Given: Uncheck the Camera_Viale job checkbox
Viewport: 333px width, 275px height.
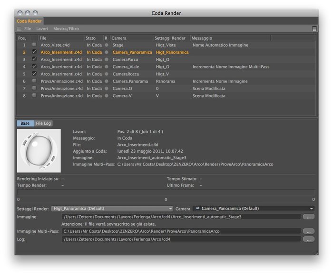Looking at the screenshot, I should [x=34, y=66].
